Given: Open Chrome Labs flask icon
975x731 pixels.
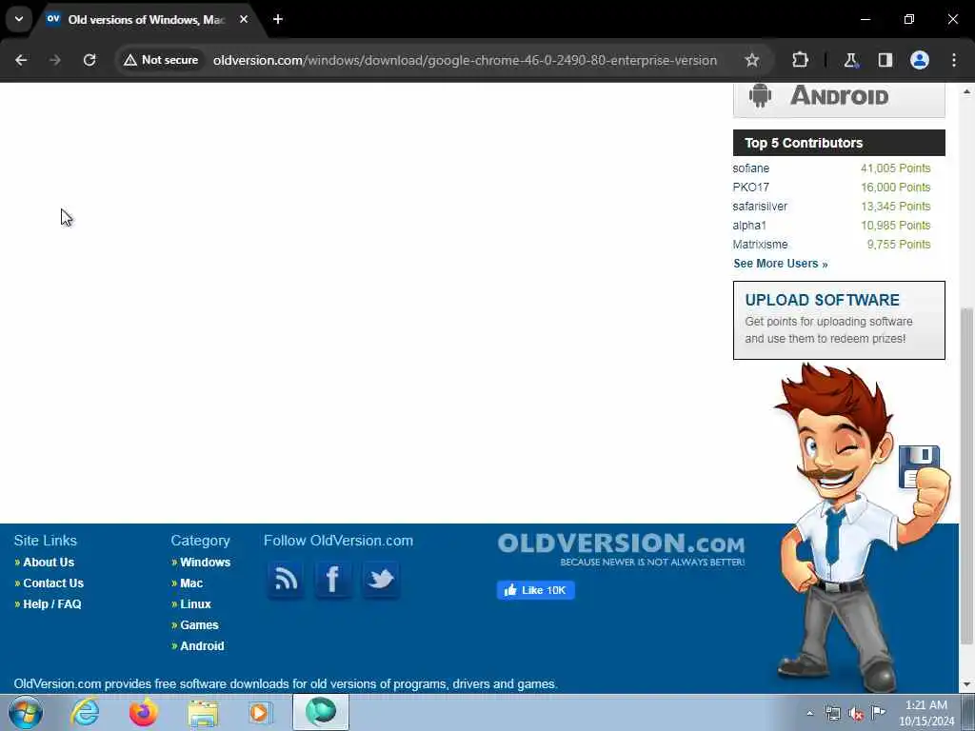Looking at the screenshot, I should coord(850,60).
